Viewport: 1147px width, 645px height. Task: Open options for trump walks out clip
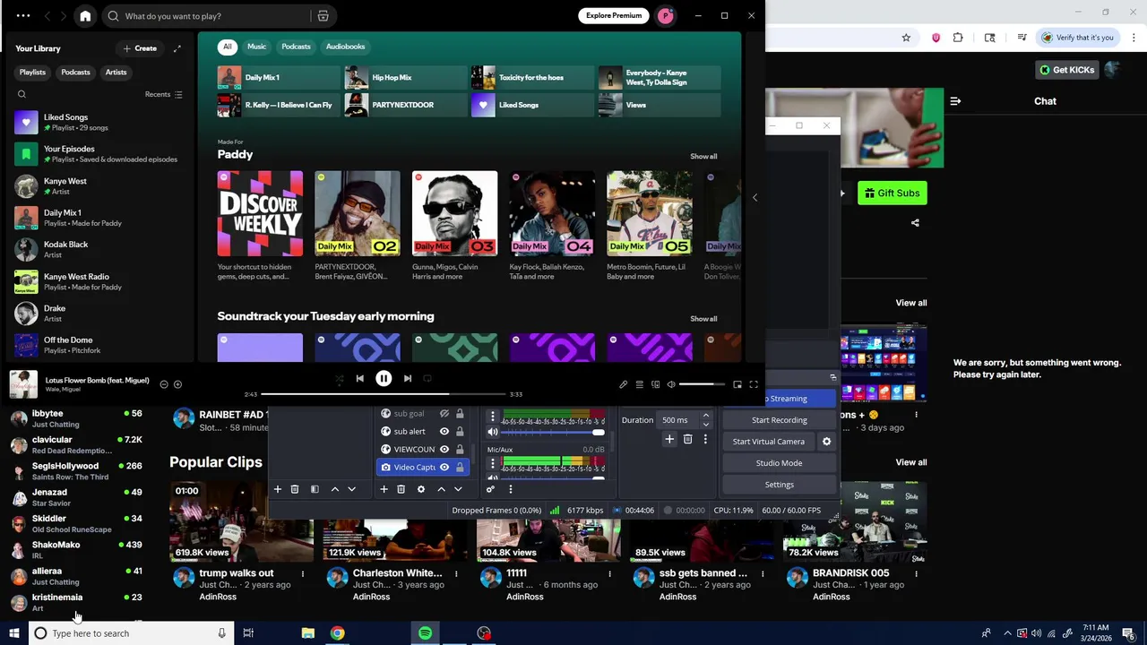coord(303,573)
